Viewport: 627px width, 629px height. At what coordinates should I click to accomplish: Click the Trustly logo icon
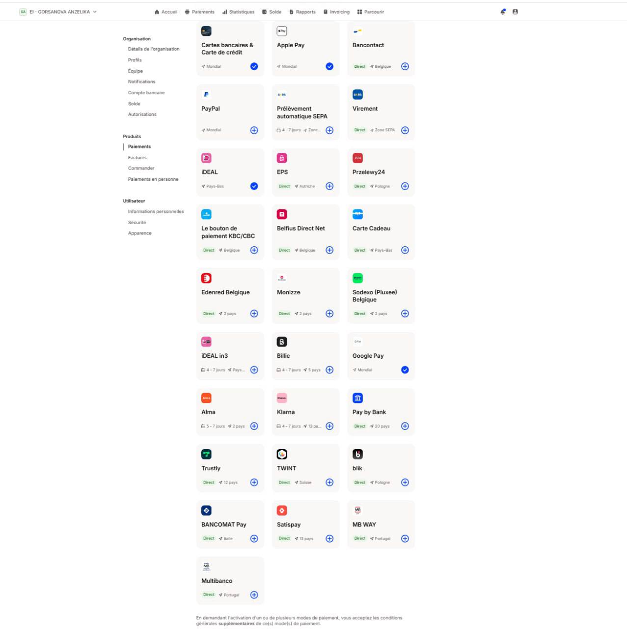coord(206,454)
